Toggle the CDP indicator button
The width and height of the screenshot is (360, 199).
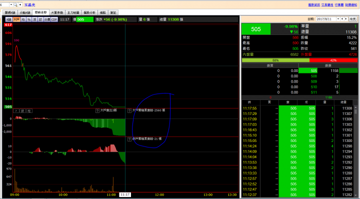(54, 19)
